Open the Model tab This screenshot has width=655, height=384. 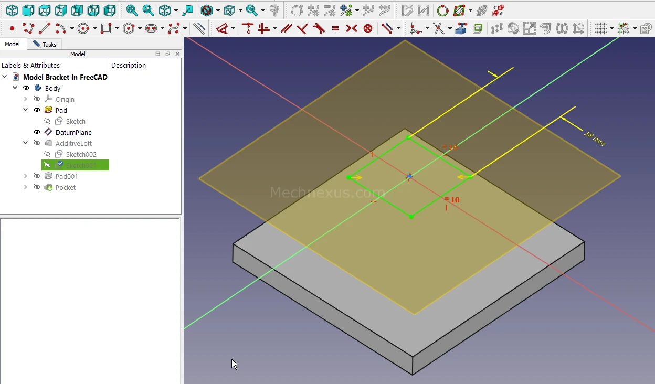point(12,45)
